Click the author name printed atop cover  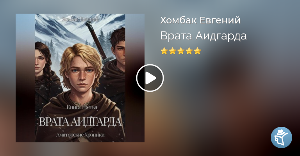80,19
